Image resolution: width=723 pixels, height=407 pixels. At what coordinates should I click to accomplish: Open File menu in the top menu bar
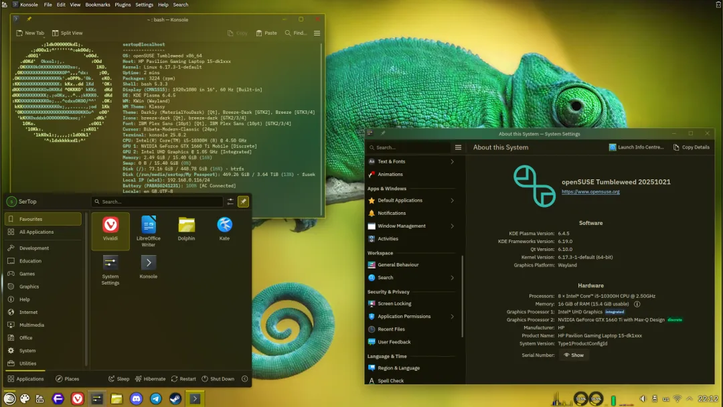point(48,5)
